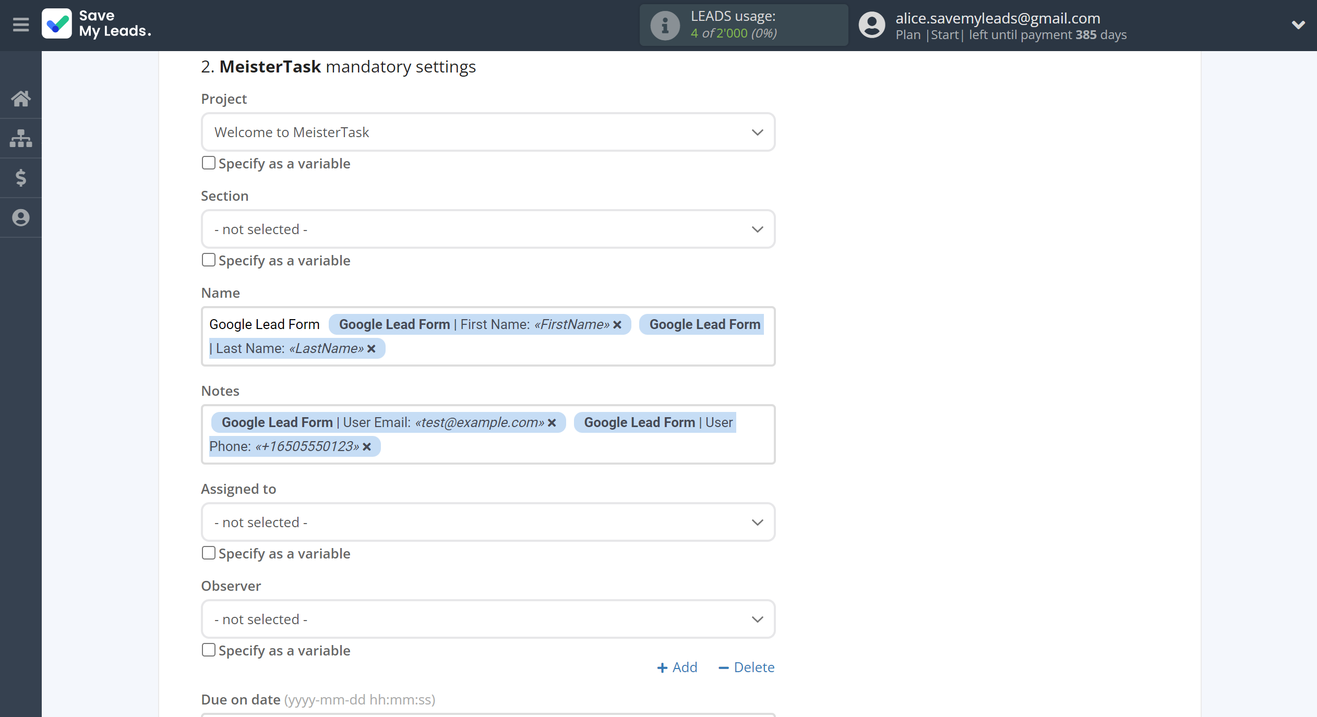
Task: Remove the User Email tag from Notes
Action: 552,423
